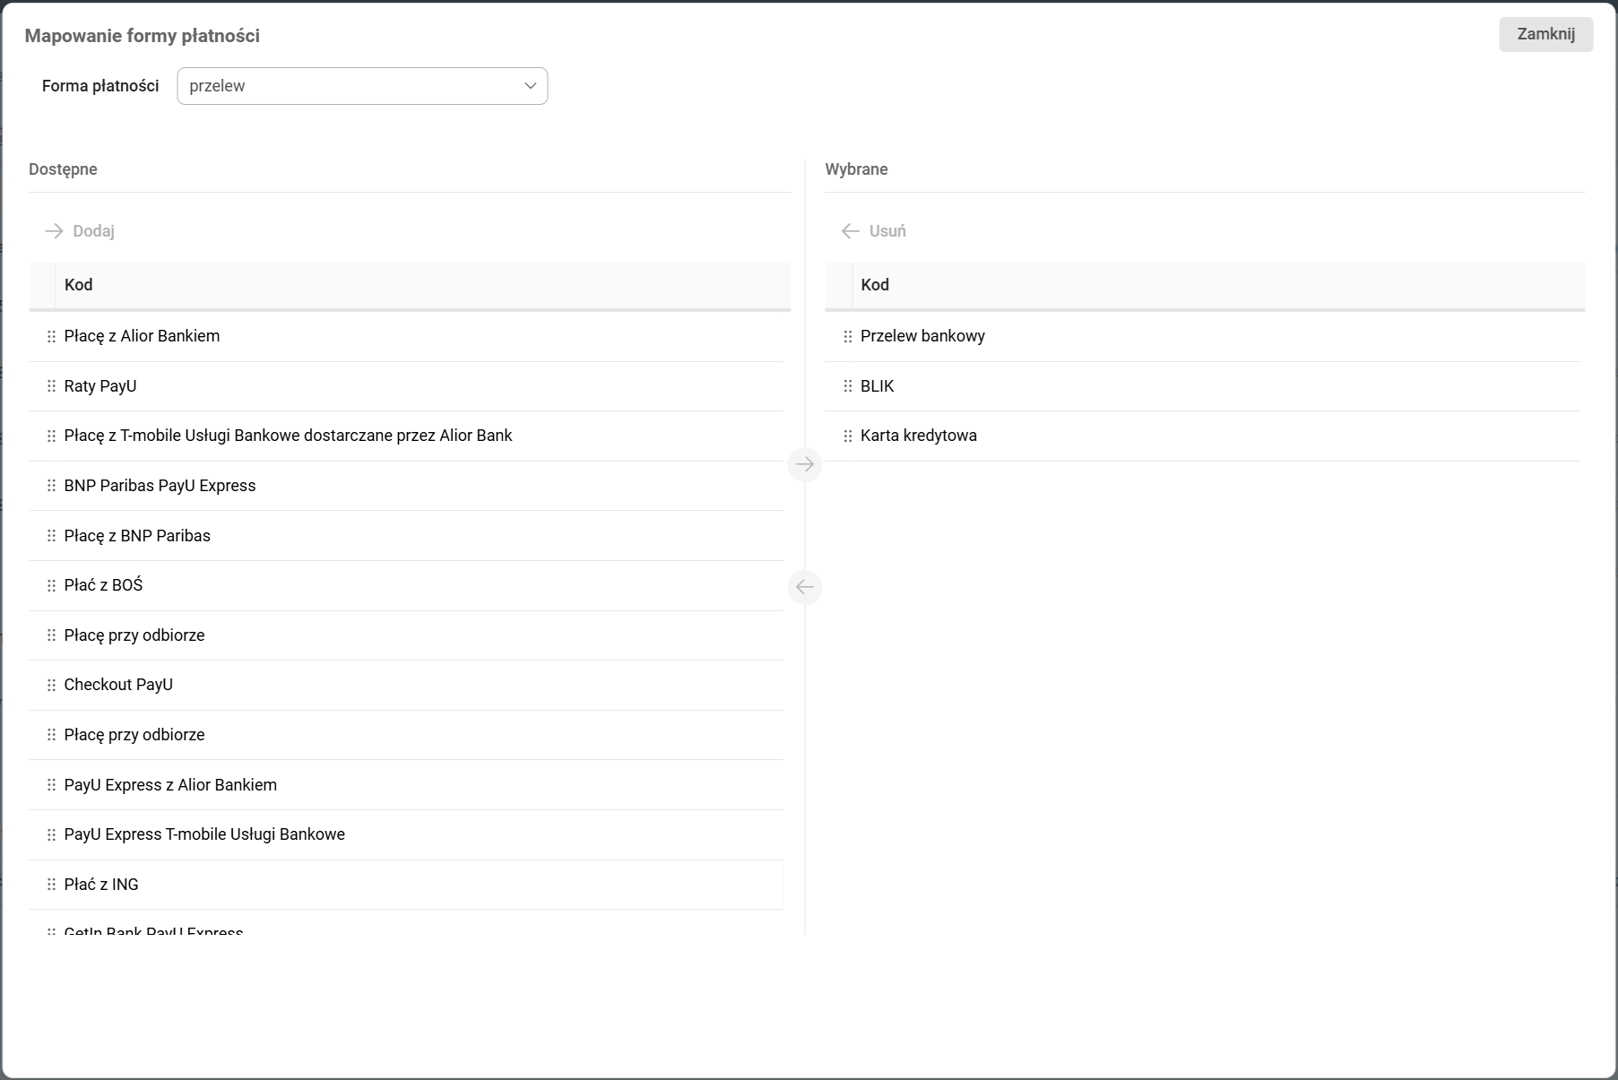This screenshot has width=1618, height=1080.
Task: Click drag handle beside Płać z ING
Action: 51,885
